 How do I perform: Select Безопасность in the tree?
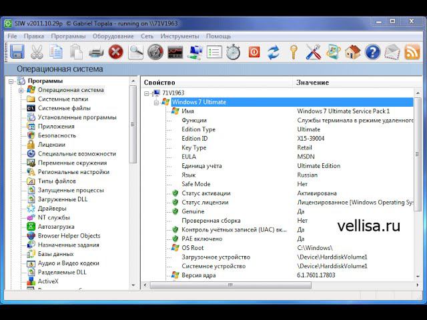point(57,135)
